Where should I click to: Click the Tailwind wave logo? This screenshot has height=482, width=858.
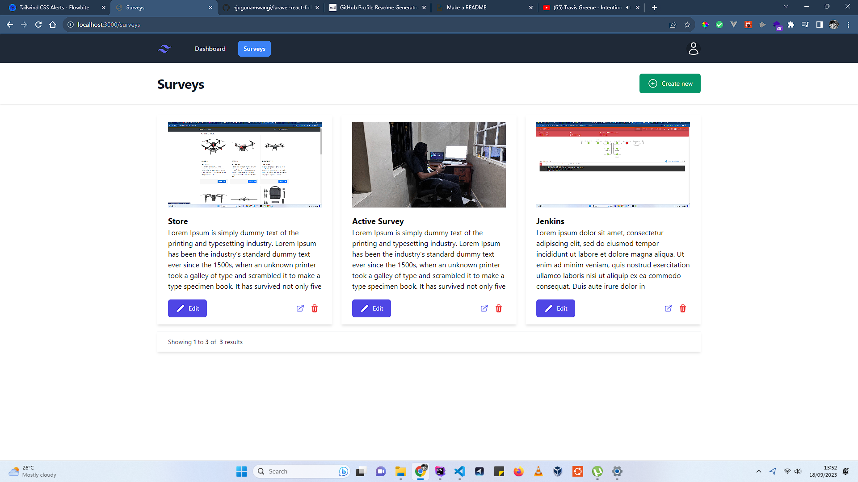164,49
